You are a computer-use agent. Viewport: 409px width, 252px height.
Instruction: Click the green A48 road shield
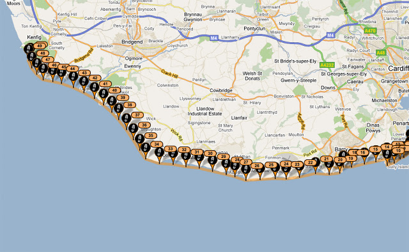(x=381, y=52)
